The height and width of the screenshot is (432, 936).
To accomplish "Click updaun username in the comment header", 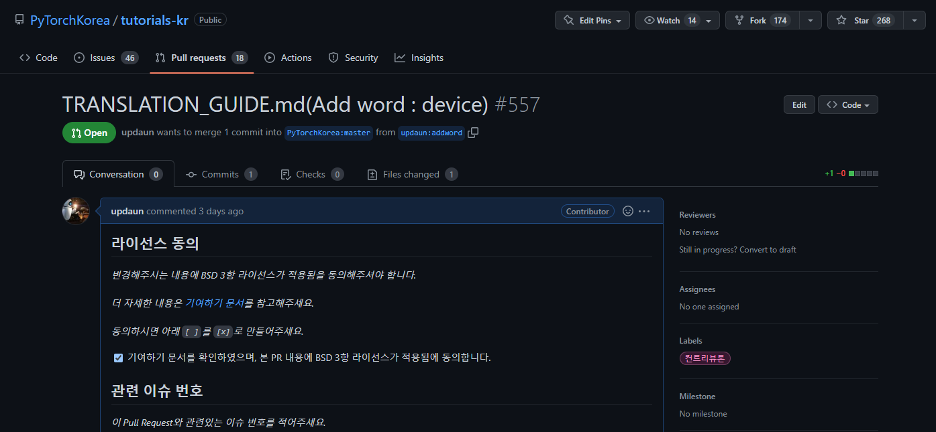I will [127, 211].
